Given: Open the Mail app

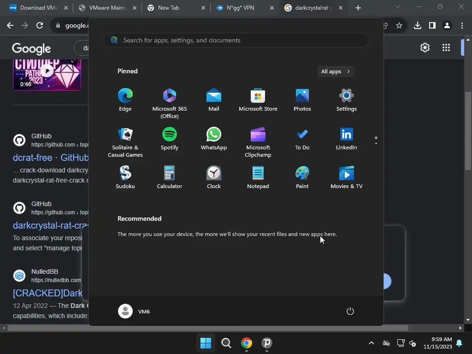Looking at the screenshot, I should pyautogui.click(x=214, y=100).
